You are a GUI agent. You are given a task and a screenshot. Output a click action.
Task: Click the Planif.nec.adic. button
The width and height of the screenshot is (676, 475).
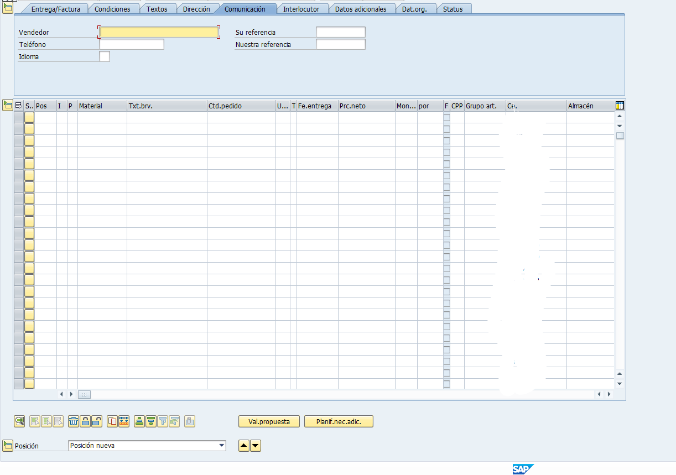point(339,421)
